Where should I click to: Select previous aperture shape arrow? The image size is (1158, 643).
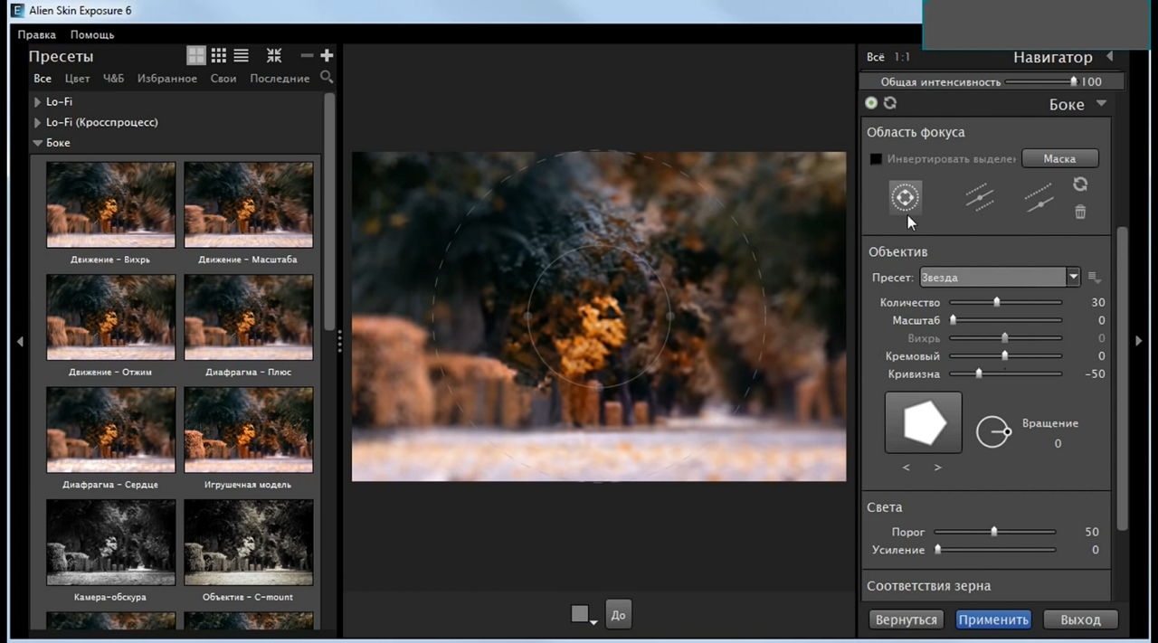tap(906, 468)
